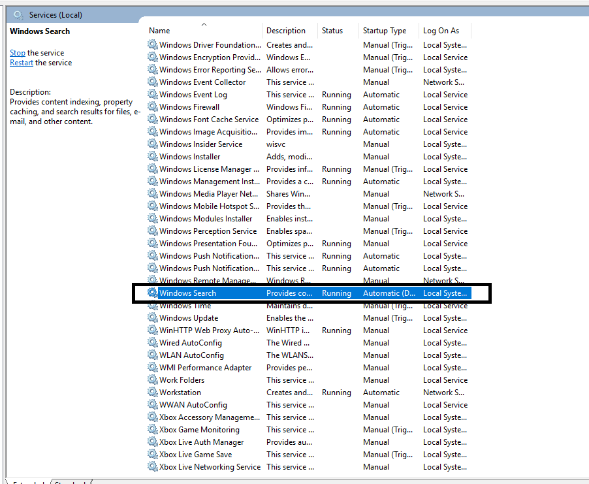Select the Xbox Accessory Management service name
Screen dimensions: 589x484
[209, 417]
